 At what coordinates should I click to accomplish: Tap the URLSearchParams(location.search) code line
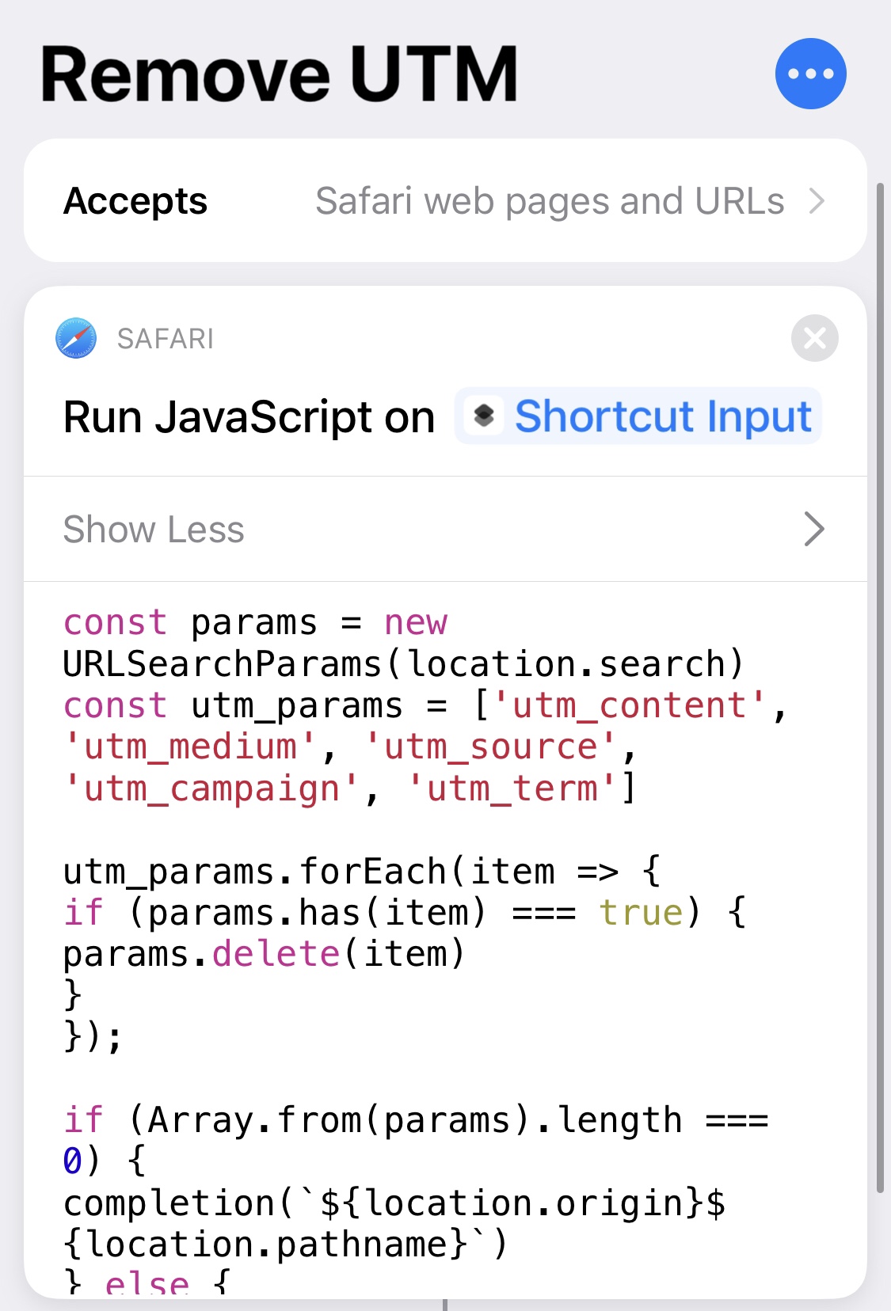(x=403, y=664)
